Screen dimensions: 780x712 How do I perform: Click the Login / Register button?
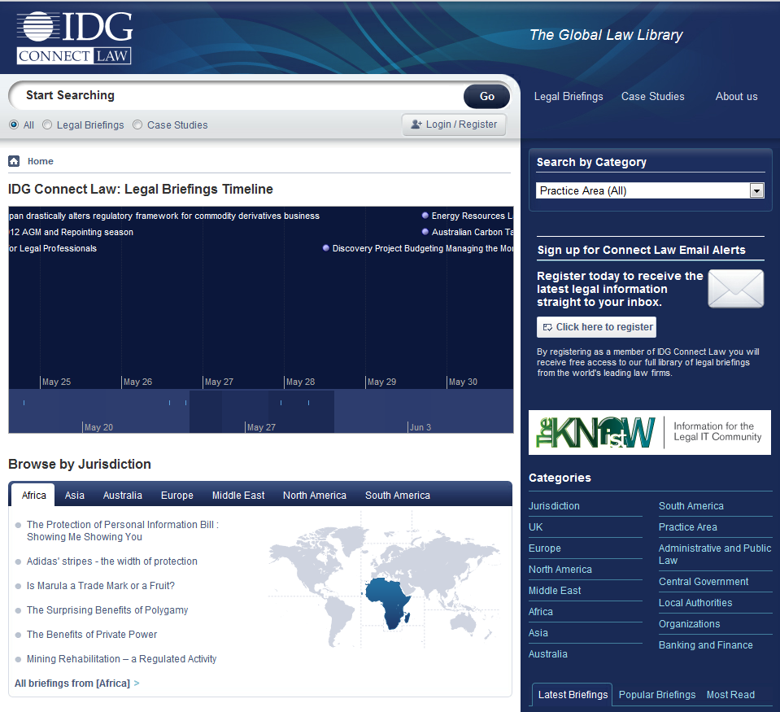tap(454, 124)
